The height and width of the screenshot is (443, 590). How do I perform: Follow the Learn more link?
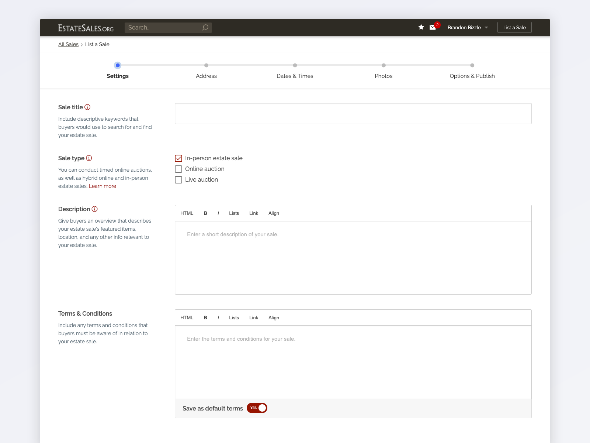point(103,186)
